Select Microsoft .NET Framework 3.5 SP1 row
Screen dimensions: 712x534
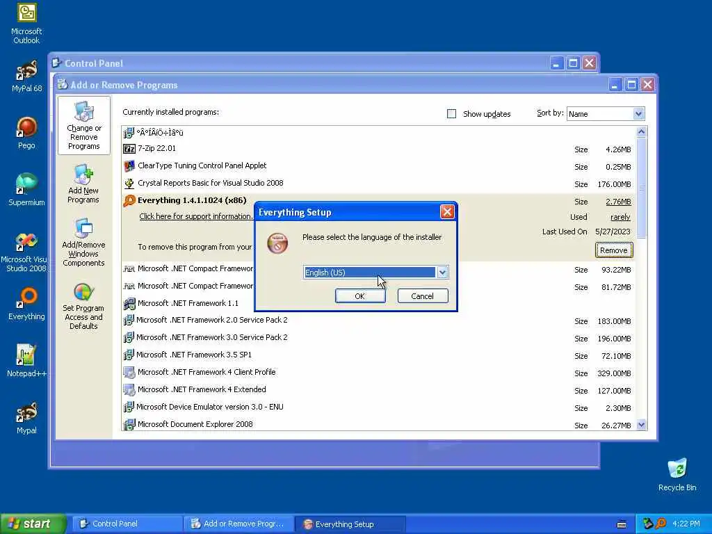pyautogui.click(x=378, y=355)
